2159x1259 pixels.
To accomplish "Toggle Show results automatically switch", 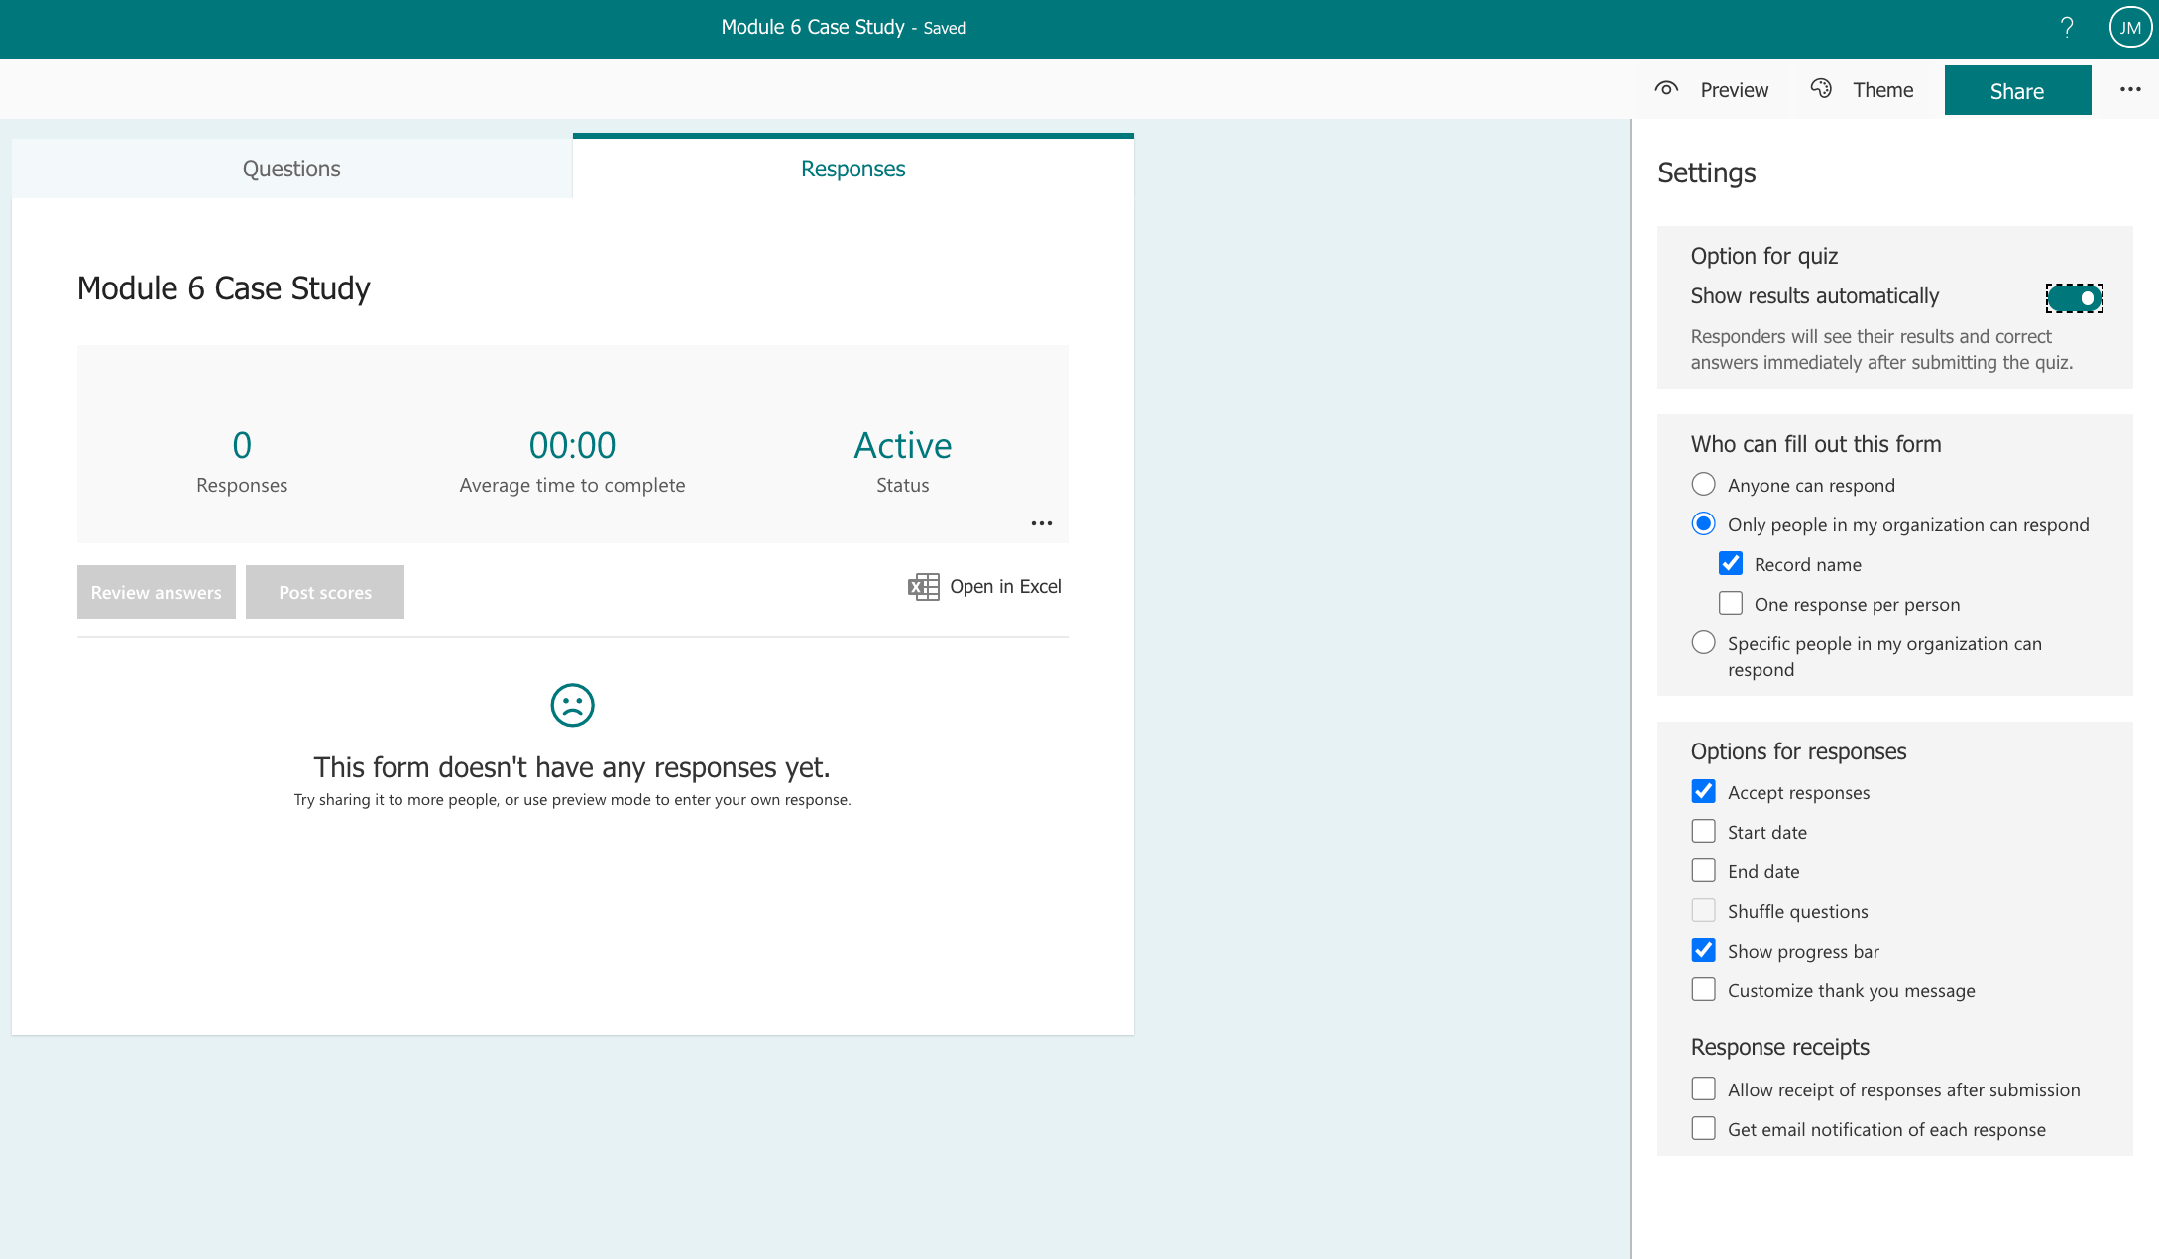I will [x=2074, y=297].
